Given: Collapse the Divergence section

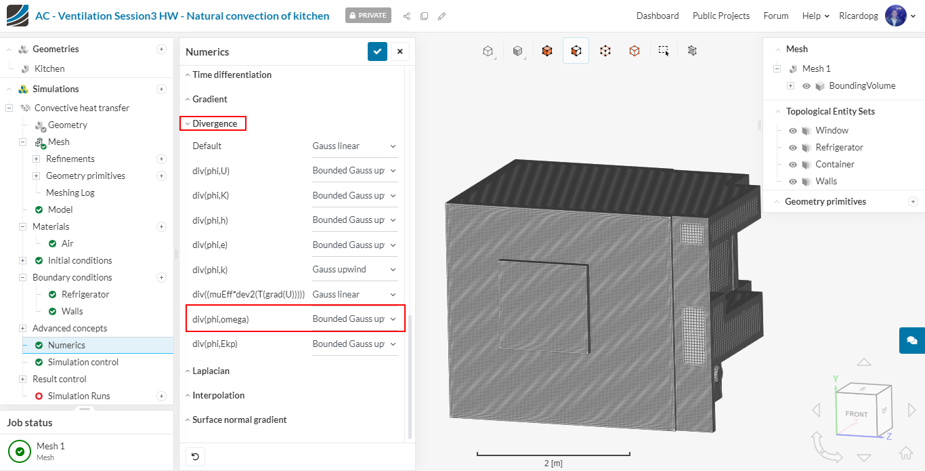Looking at the screenshot, I should pos(211,123).
